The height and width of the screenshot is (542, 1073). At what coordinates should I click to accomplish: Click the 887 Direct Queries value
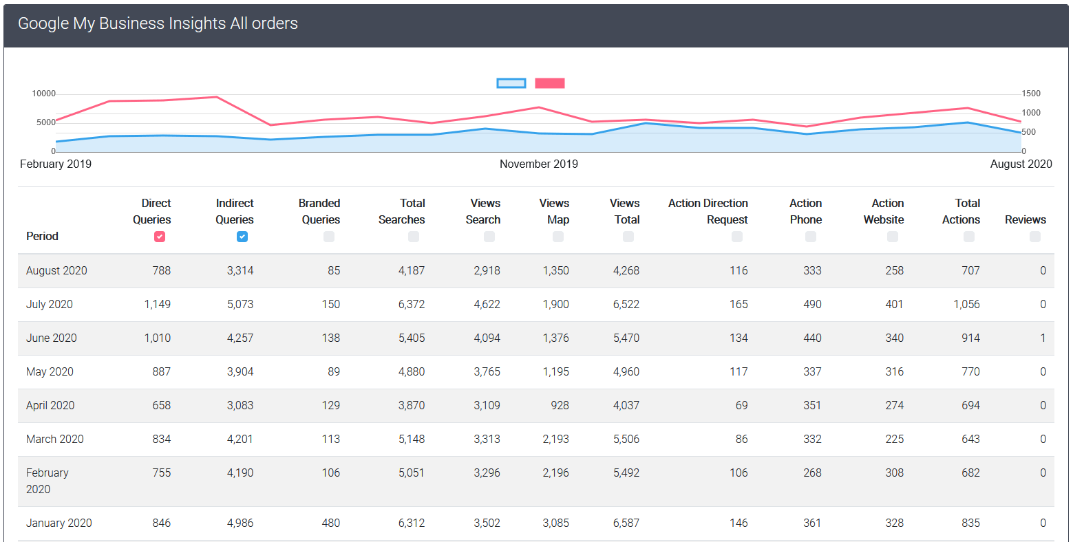tap(162, 371)
